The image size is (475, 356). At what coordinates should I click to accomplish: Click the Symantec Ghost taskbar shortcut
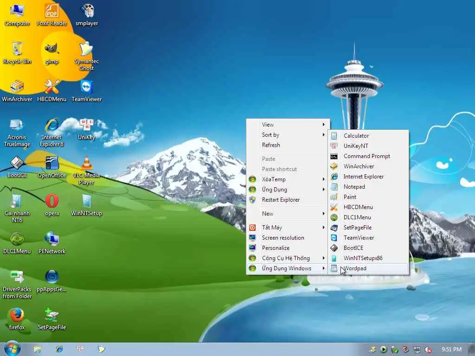(101, 350)
